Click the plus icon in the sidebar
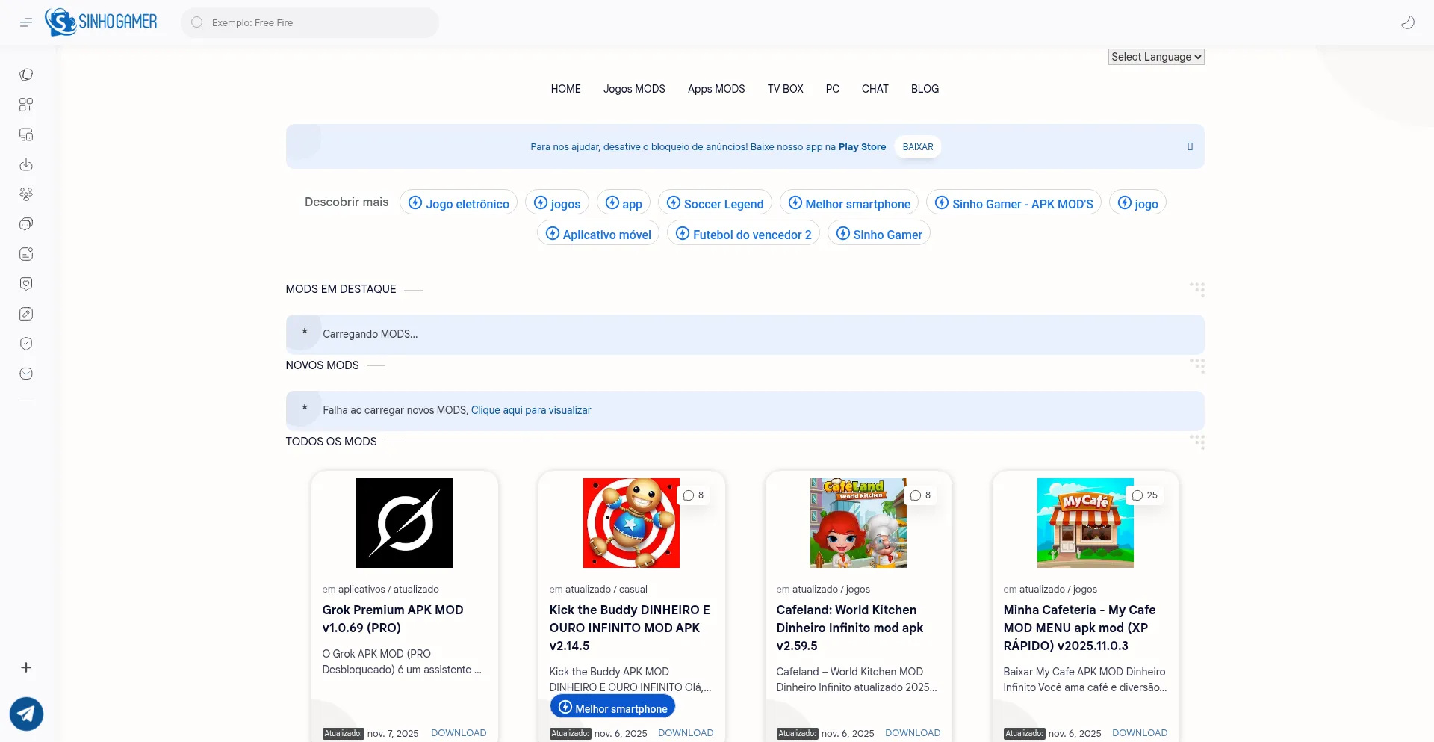 click(x=26, y=667)
